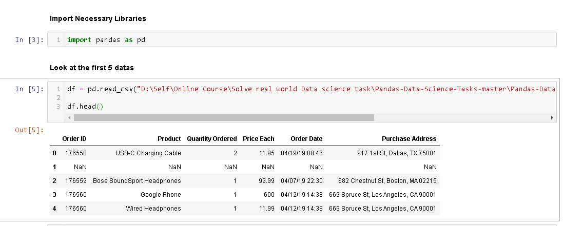Viewport: 564px width, 226px height.
Task: Click the Order ID column header
Action: point(74,139)
